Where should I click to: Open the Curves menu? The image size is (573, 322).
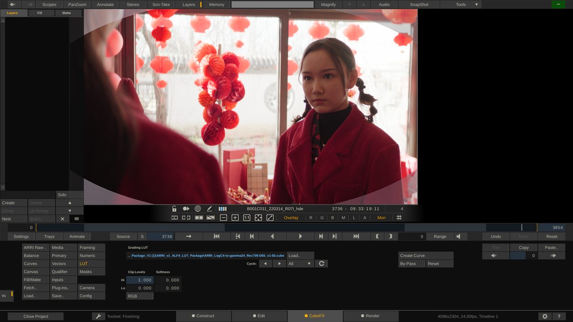coord(35,264)
